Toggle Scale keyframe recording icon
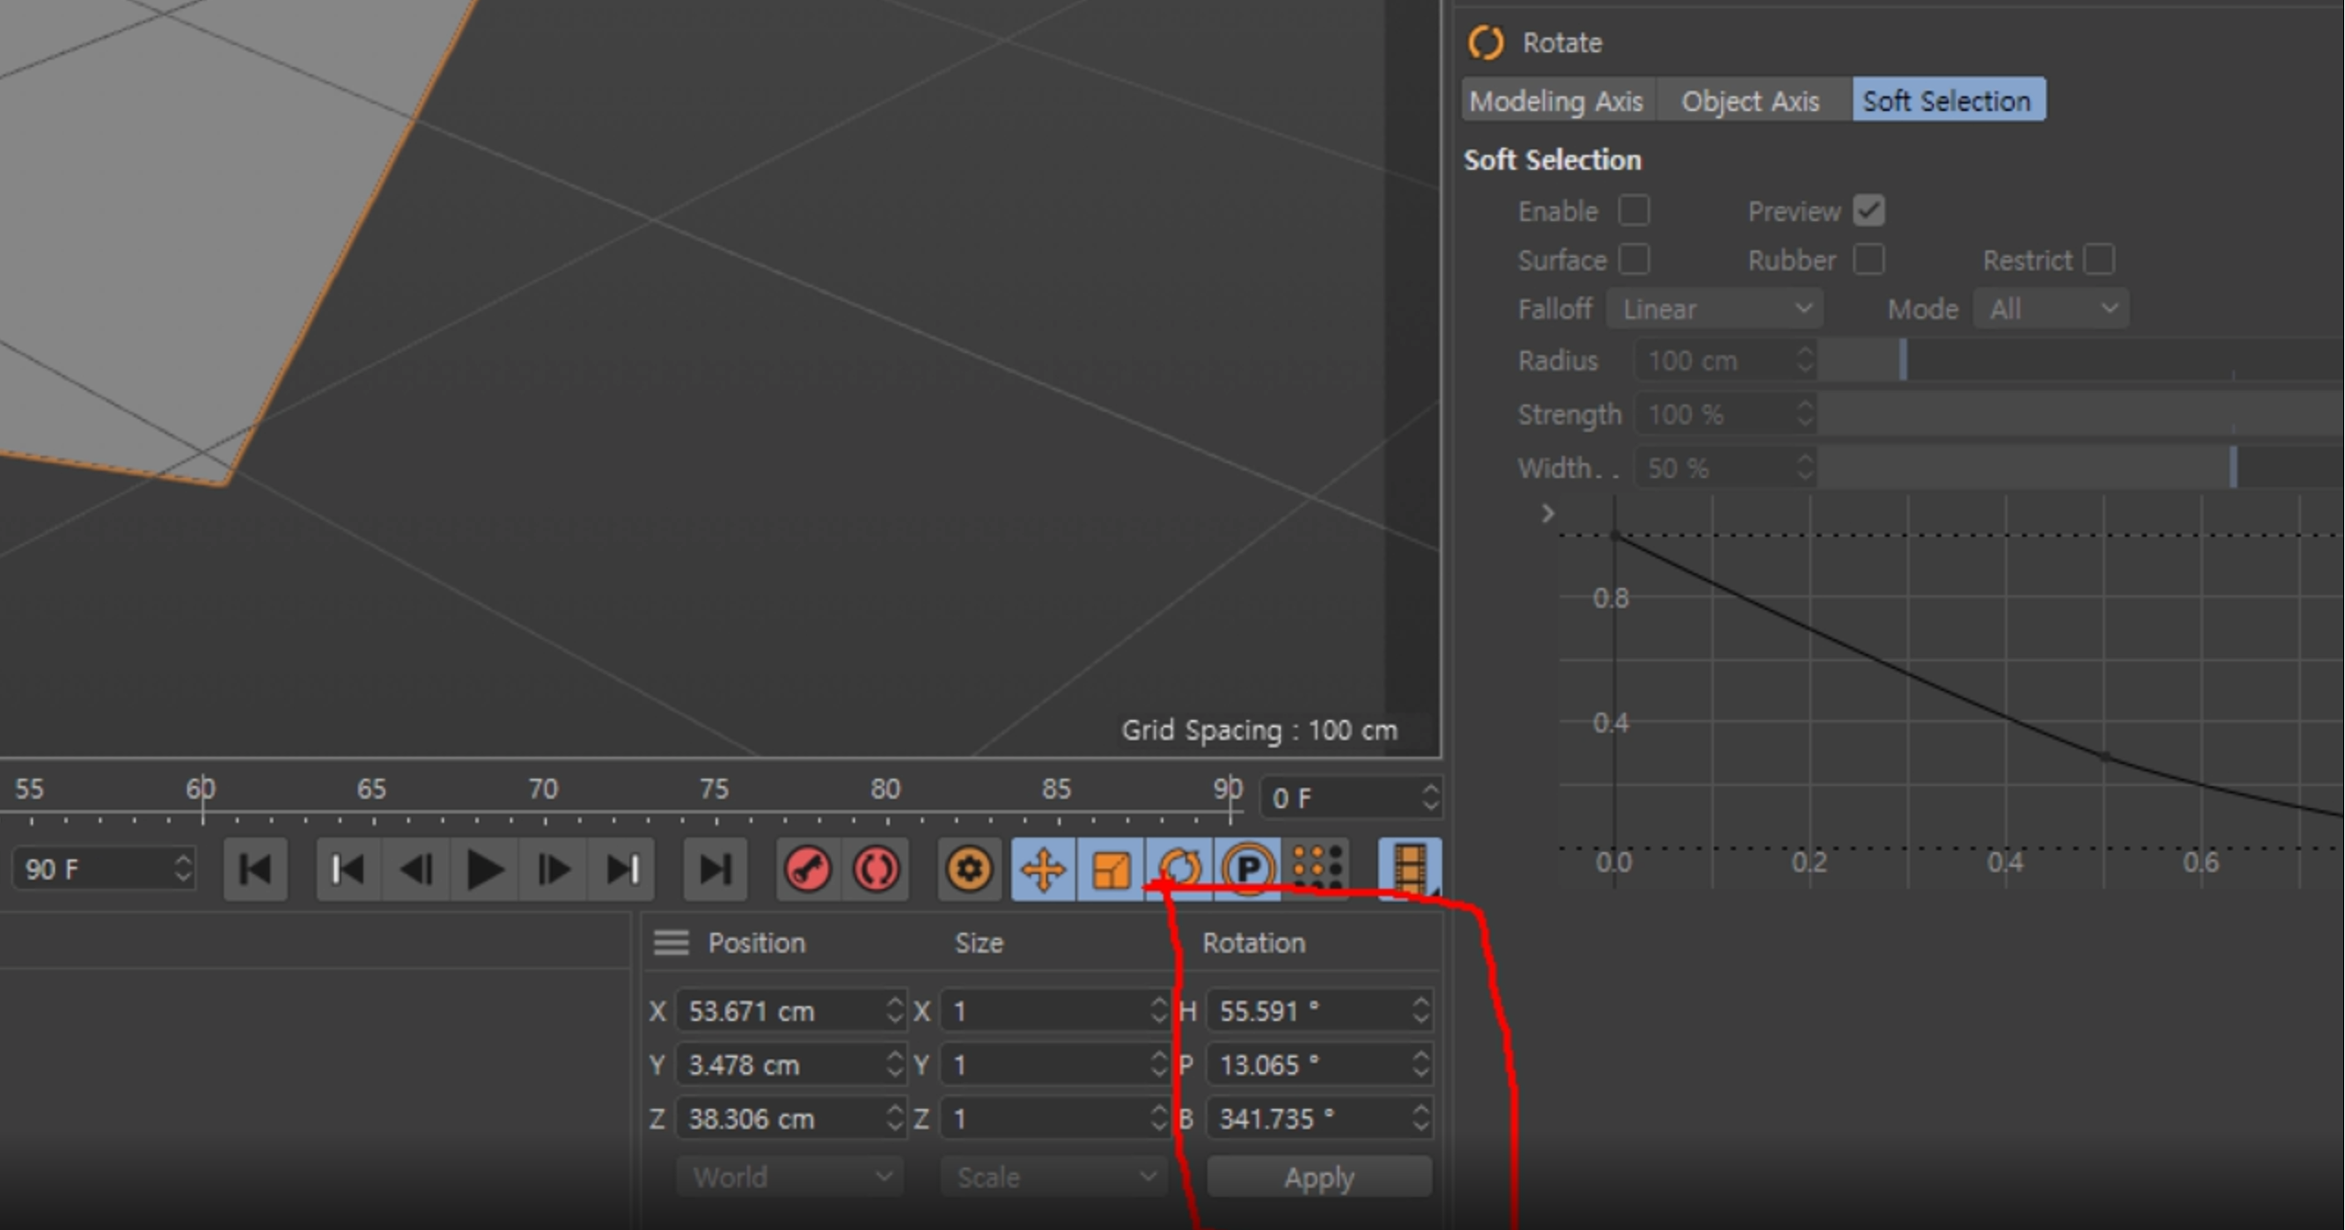The image size is (2345, 1230). [x=1111, y=869]
